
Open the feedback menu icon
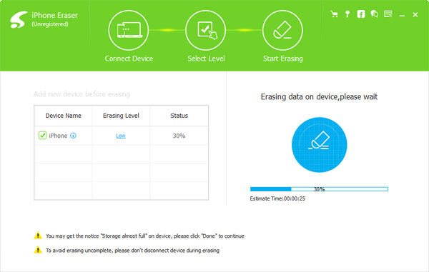coord(388,14)
